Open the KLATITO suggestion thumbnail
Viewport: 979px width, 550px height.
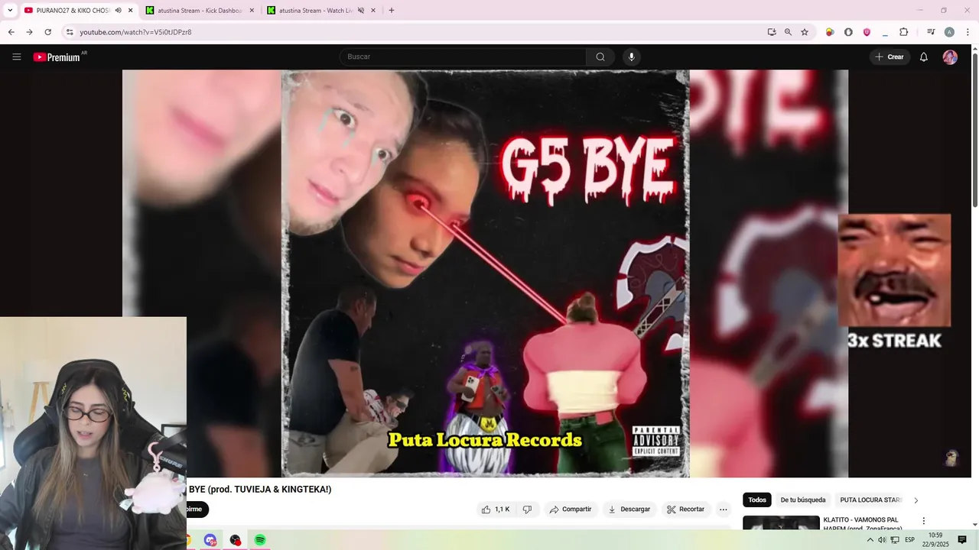[x=781, y=523]
